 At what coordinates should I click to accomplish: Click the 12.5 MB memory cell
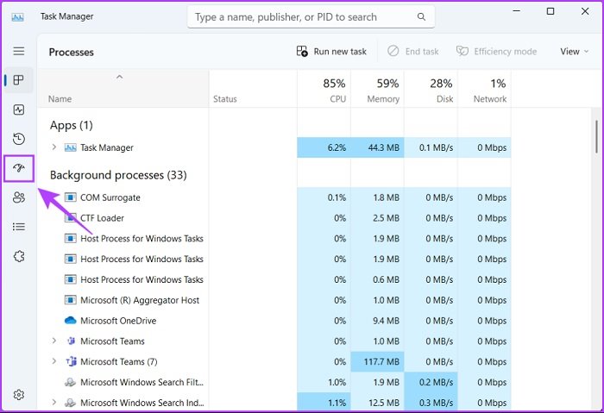pos(378,403)
